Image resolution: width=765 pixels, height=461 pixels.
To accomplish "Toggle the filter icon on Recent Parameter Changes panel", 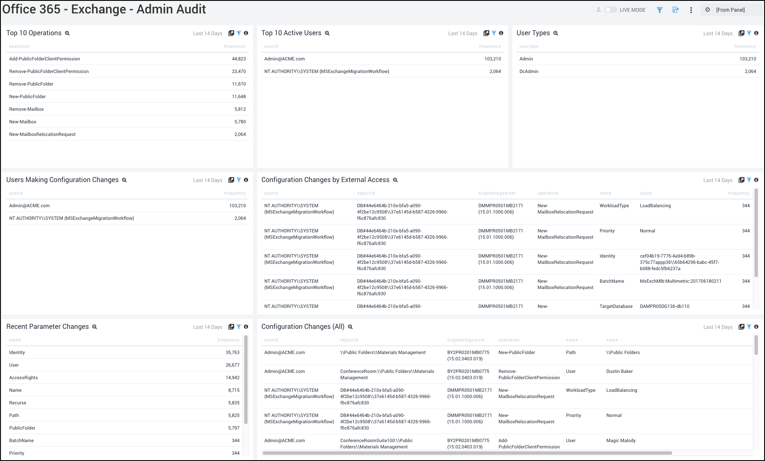I will [239, 327].
